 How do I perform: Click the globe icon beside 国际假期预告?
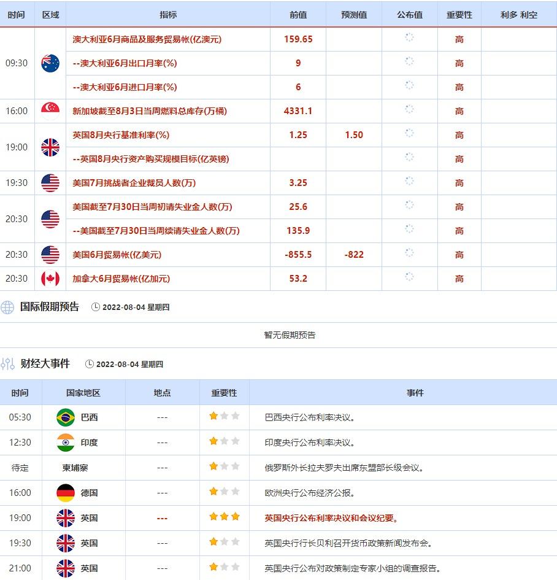click(x=7, y=307)
